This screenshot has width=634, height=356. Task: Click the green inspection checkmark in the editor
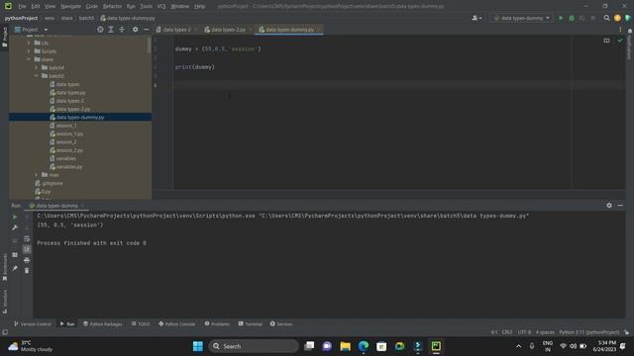click(x=620, y=41)
